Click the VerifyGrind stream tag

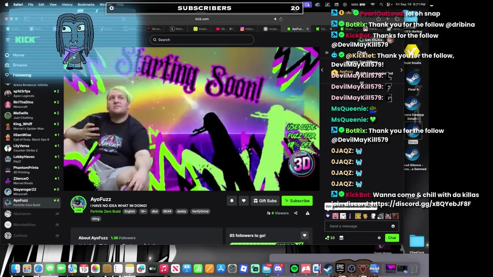click(x=200, y=211)
